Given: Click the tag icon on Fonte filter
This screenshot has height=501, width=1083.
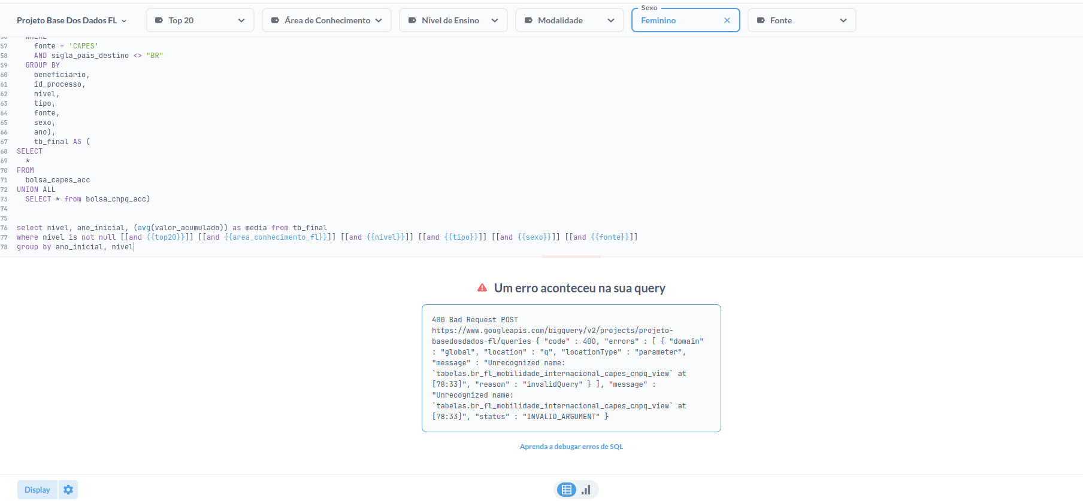Looking at the screenshot, I should point(761,20).
